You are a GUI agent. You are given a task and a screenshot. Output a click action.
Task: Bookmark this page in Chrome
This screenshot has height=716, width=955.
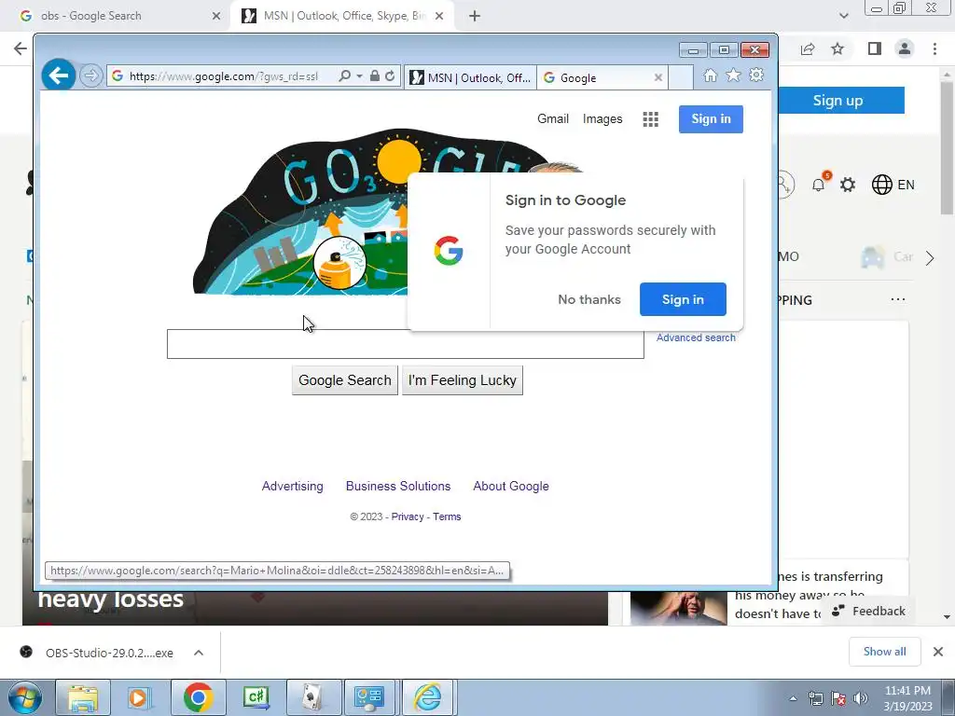(837, 48)
